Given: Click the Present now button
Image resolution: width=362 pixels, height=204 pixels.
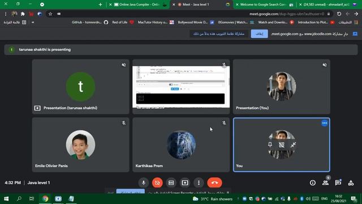Looking at the screenshot, I should tap(185, 182).
